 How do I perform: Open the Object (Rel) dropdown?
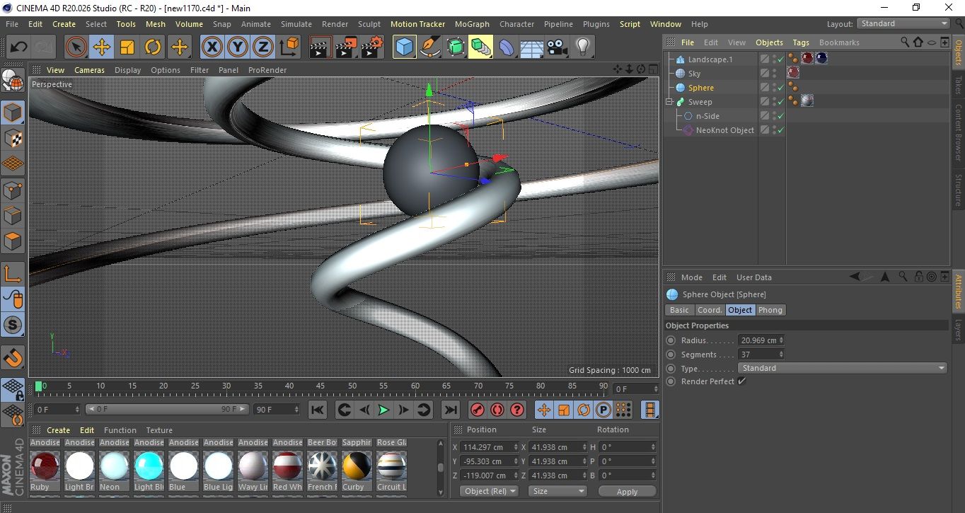(489, 491)
